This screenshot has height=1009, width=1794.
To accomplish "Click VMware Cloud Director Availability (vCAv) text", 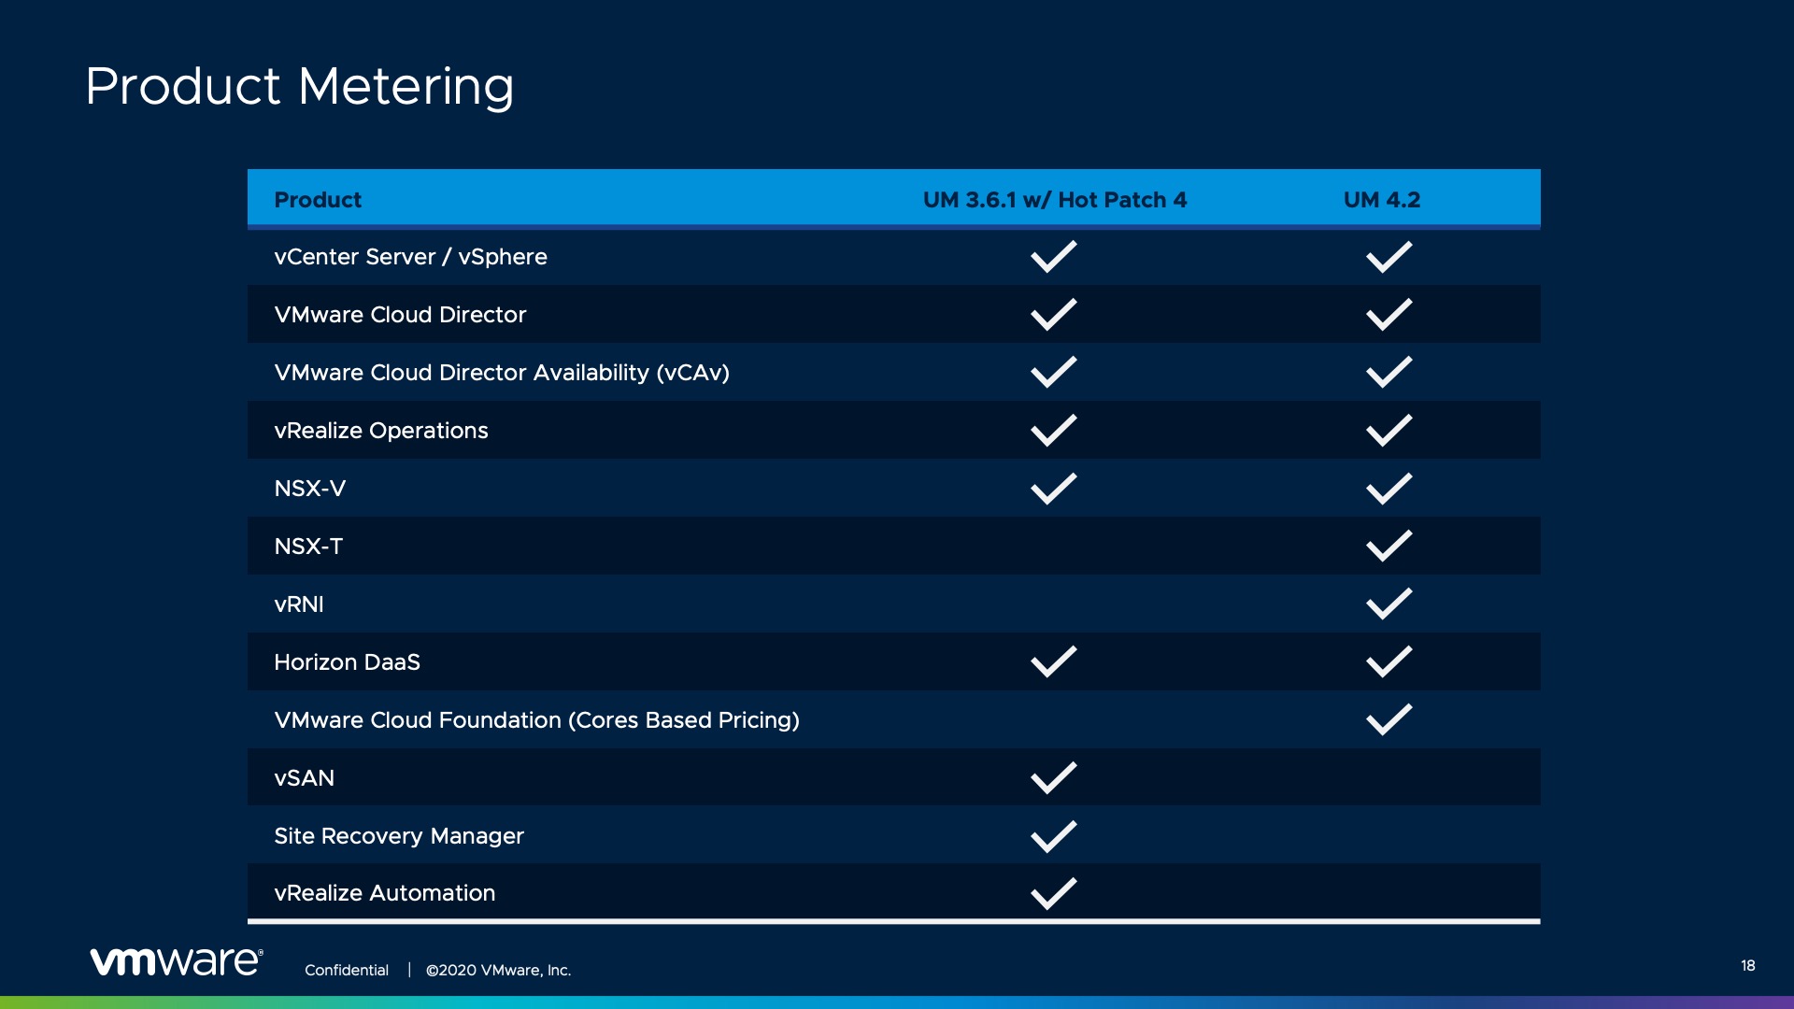I will click(502, 373).
